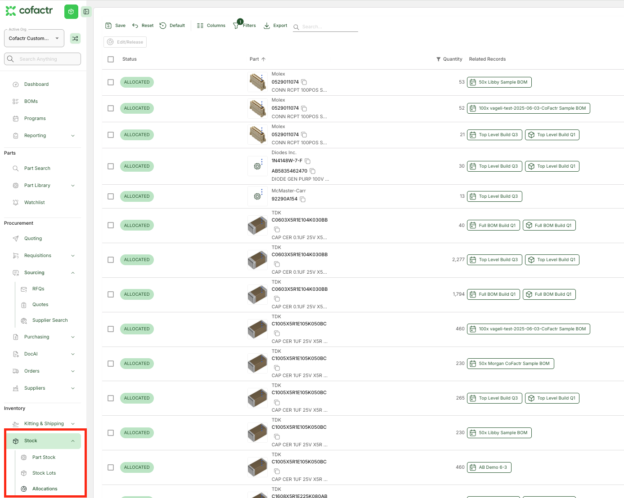Viewport: 624px width, 498px height.
Task: Check the row with quantity 53
Action: click(111, 82)
